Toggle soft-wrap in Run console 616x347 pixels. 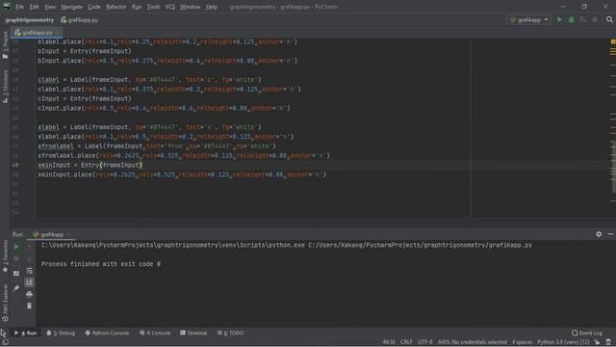(29, 271)
